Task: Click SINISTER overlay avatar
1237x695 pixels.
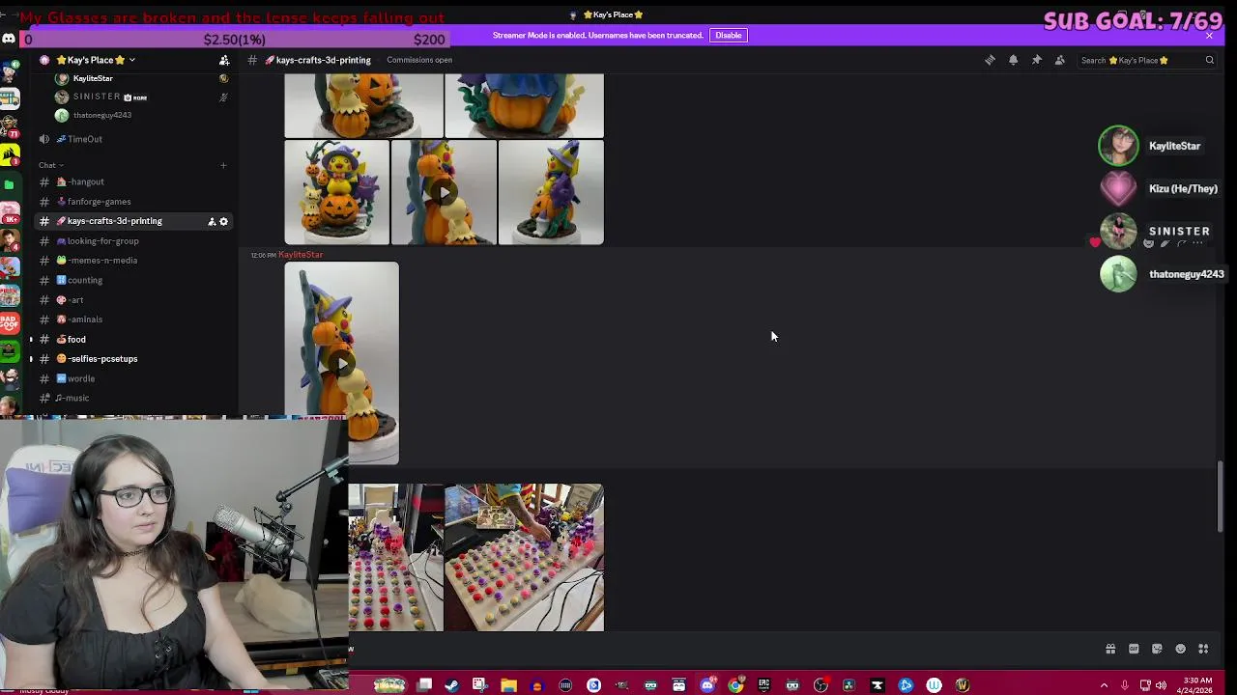Action: (x=1118, y=232)
